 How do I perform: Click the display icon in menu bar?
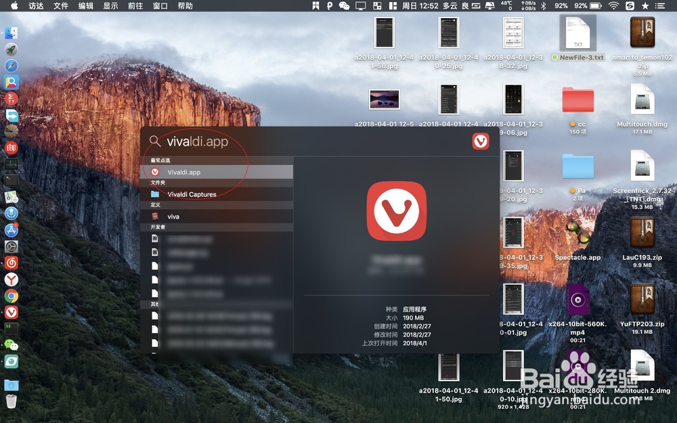click(x=360, y=5)
